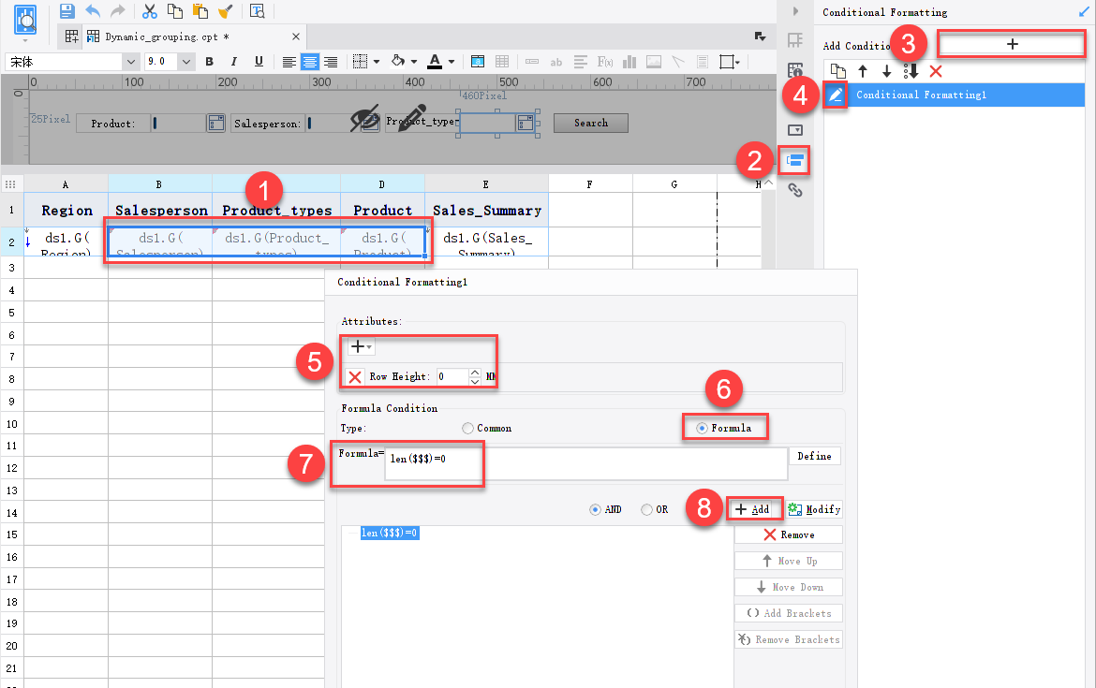Expand the Attributes plus dropdown
Viewport: 1096px width, 688px height.
(x=360, y=345)
